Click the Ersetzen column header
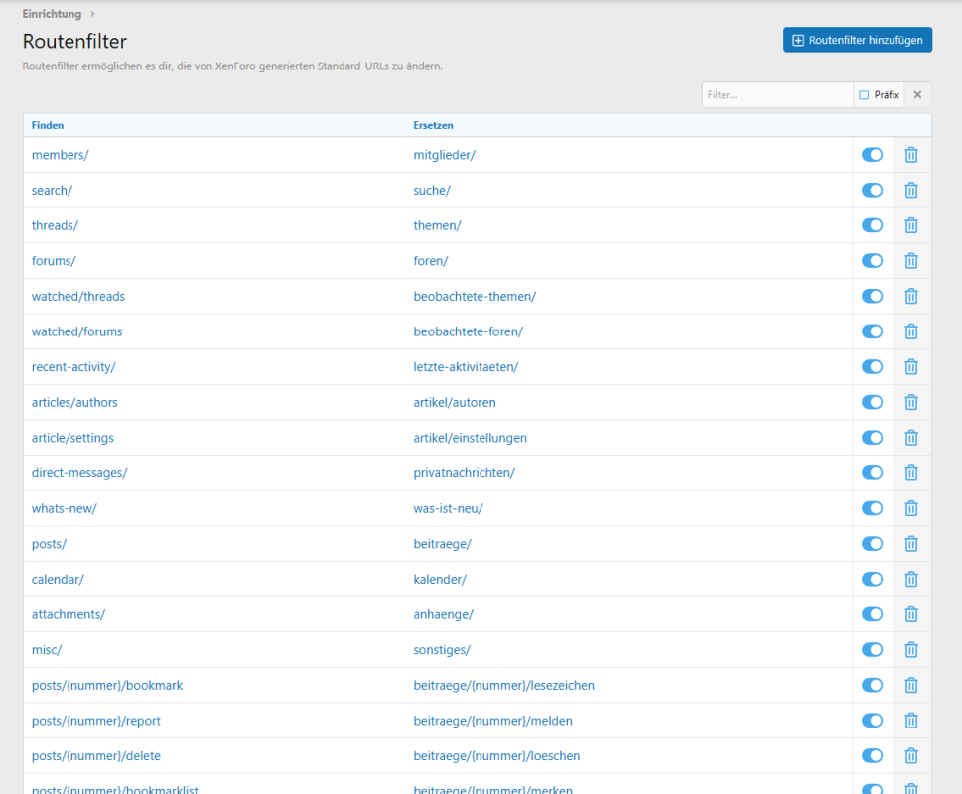Viewport: 962px width, 794px height. [x=433, y=125]
